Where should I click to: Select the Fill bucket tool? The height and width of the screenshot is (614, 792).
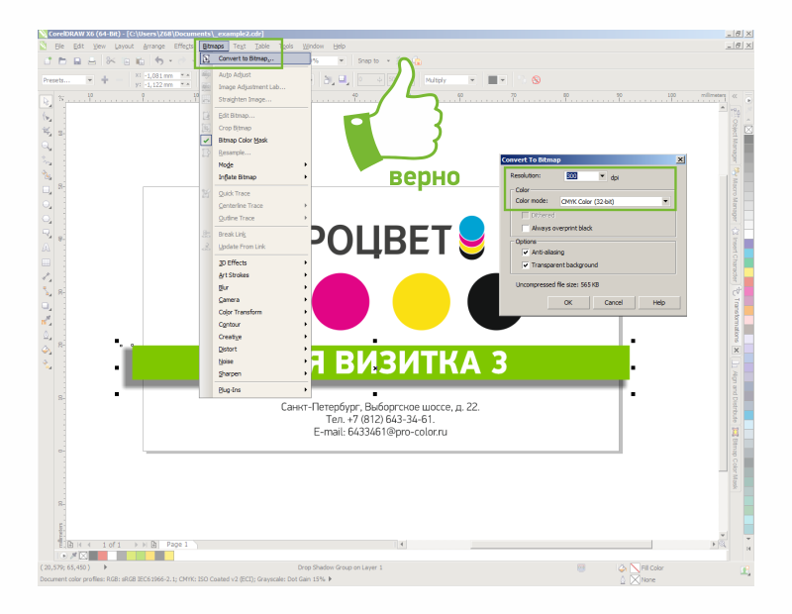[47, 350]
